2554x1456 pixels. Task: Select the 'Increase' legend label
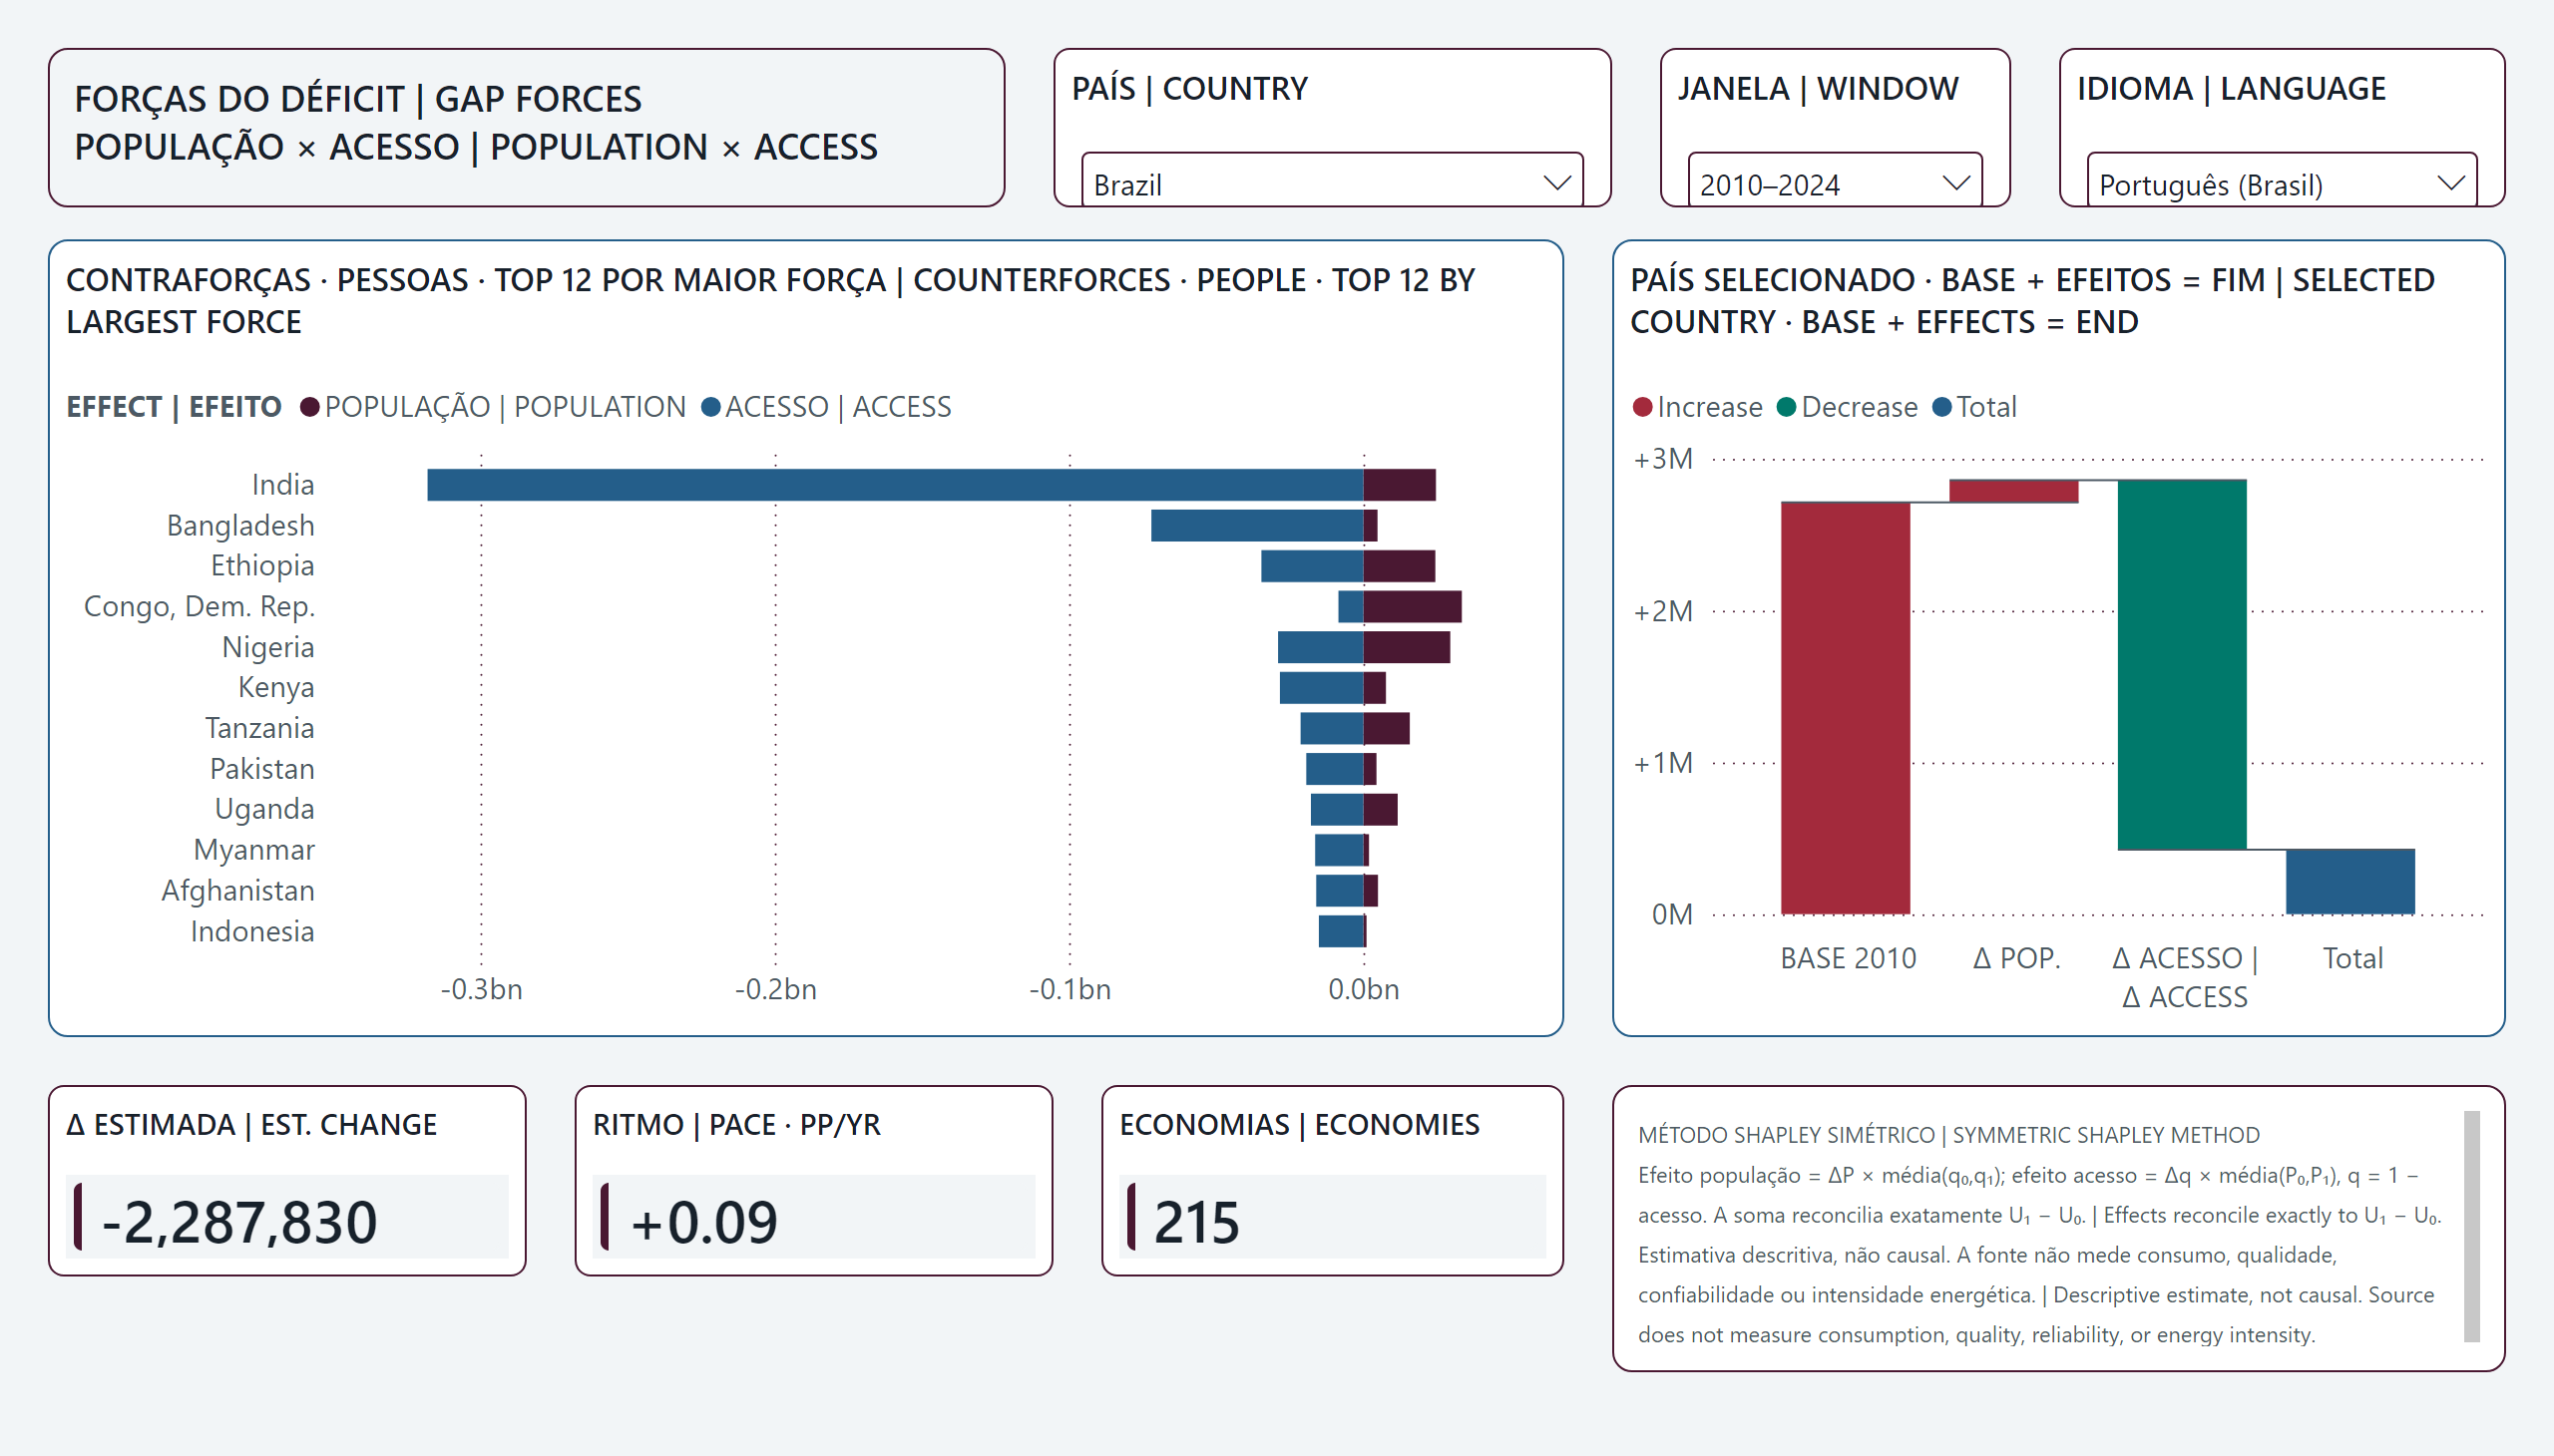(x=1710, y=407)
